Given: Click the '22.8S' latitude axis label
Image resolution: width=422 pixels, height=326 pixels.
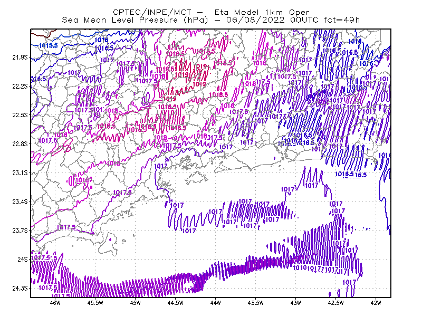Looking at the screenshot, I should (20, 144).
